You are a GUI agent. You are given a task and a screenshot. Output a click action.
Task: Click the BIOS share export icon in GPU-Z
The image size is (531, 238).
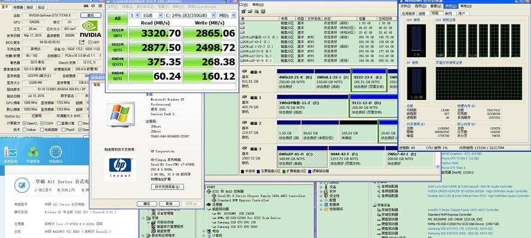(x=82, y=42)
